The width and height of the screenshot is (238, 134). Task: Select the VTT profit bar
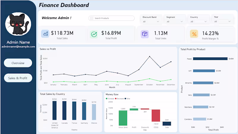click(x=204, y=71)
